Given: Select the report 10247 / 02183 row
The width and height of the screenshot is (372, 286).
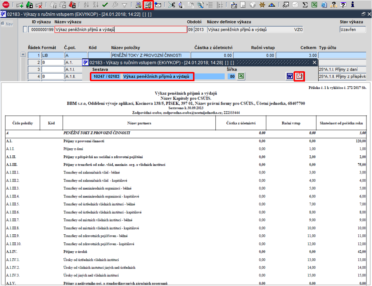Looking at the screenshot, I should tap(142, 76).
